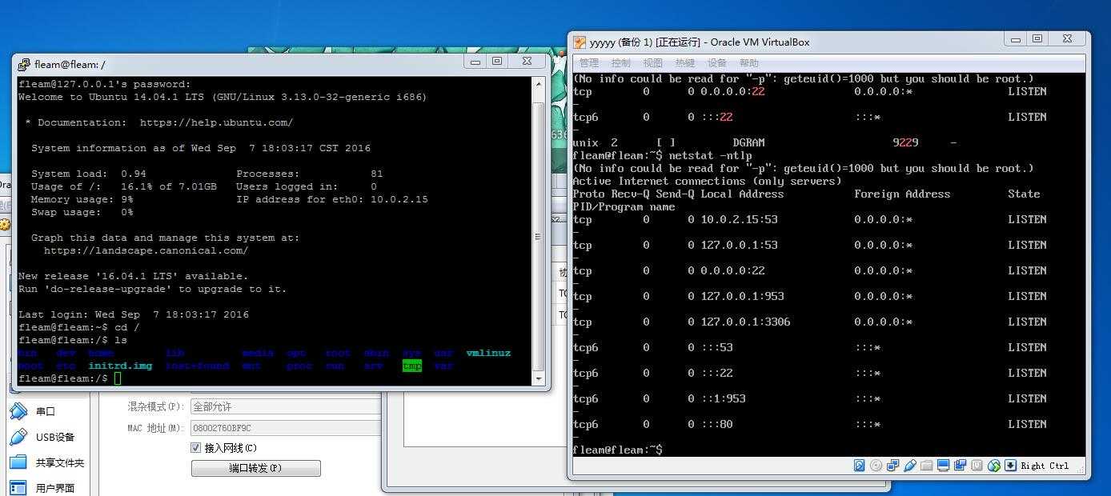Screen dimensions: 1111x496
Task: Click video capture icon in VirtualBox status bar
Action: 961,465
